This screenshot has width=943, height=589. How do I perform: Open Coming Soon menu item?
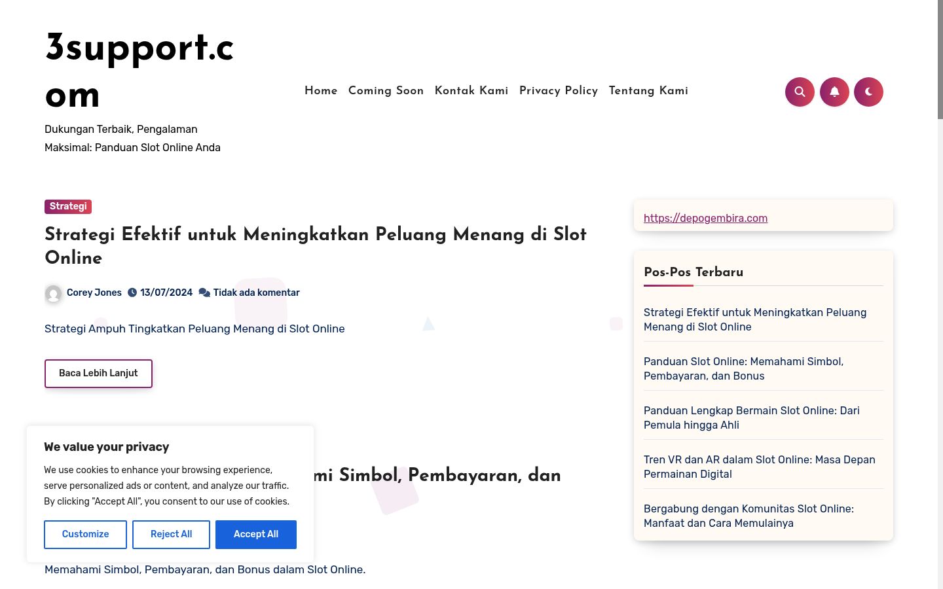[386, 91]
